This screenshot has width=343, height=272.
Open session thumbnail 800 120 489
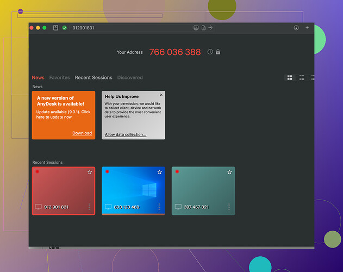pos(133,191)
